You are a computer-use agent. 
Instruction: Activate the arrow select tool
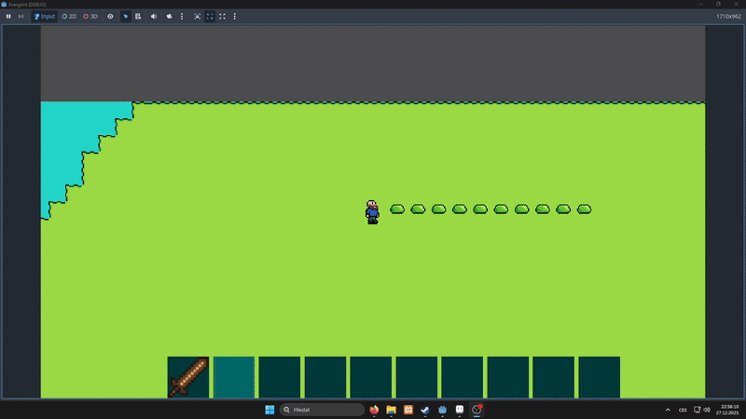click(x=126, y=16)
